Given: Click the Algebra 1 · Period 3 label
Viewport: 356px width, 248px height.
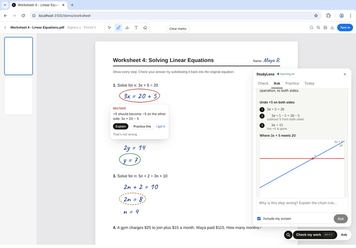Looking at the screenshot, I should click(82, 27).
